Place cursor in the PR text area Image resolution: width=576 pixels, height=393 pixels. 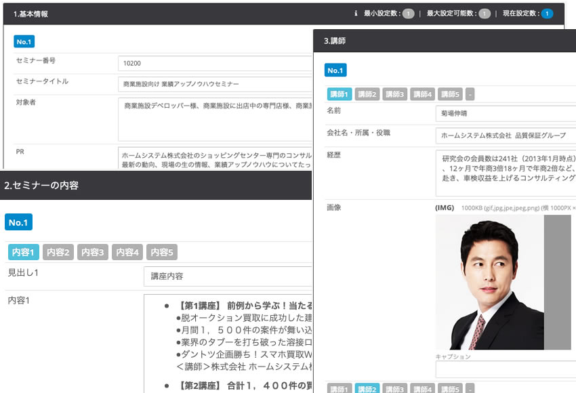click(x=215, y=159)
